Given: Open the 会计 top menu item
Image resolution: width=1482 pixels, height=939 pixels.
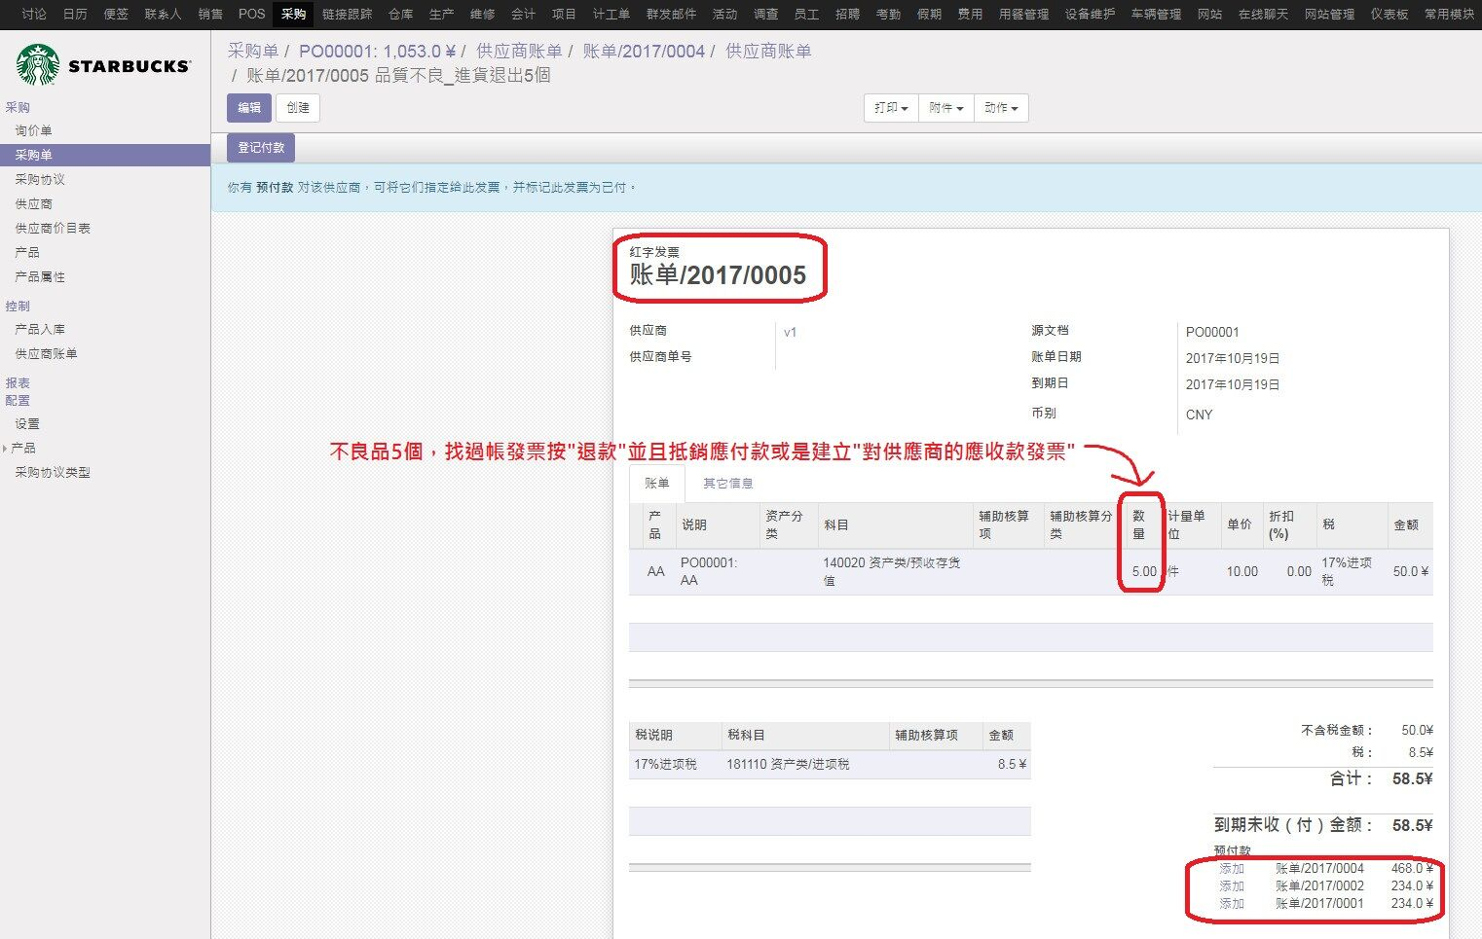Looking at the screenshot, I should [x=524, y=14].
